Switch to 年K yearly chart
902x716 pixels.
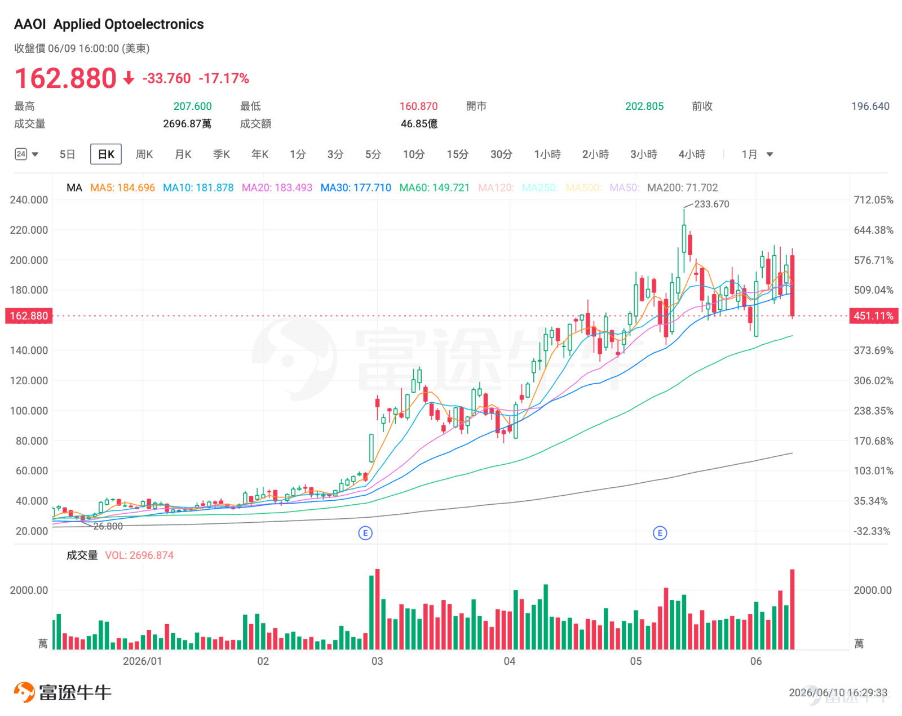click(260, 154)
